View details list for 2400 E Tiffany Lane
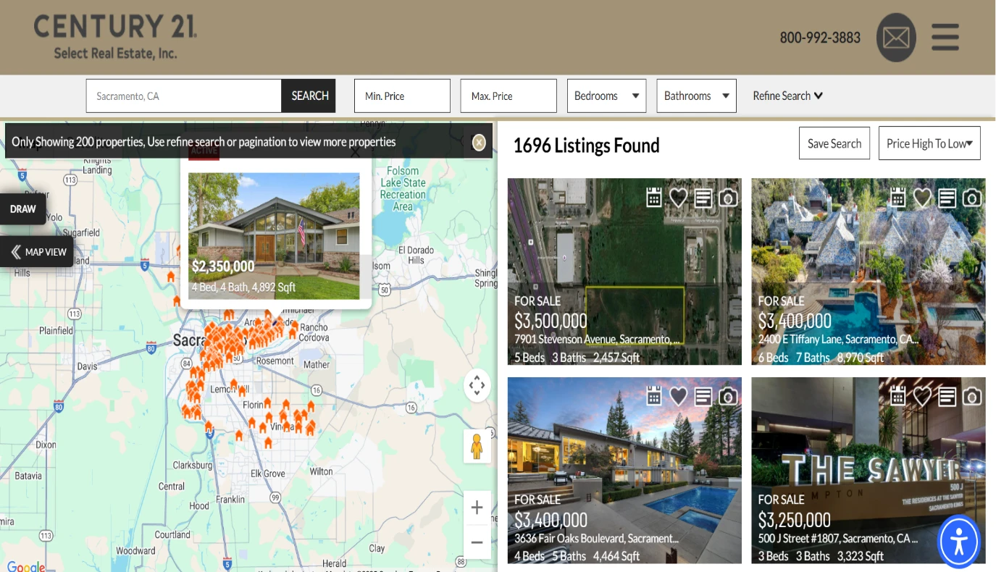This screenshot has height=572, width=996. [947, 197]
